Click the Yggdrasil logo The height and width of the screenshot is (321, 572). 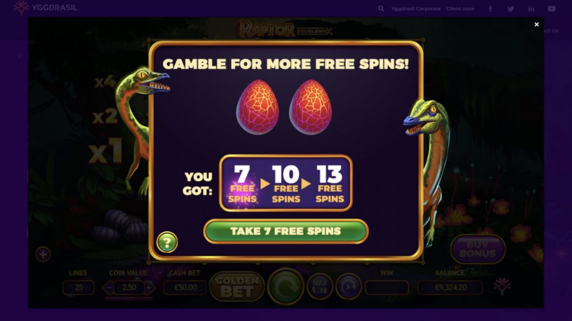46,8
